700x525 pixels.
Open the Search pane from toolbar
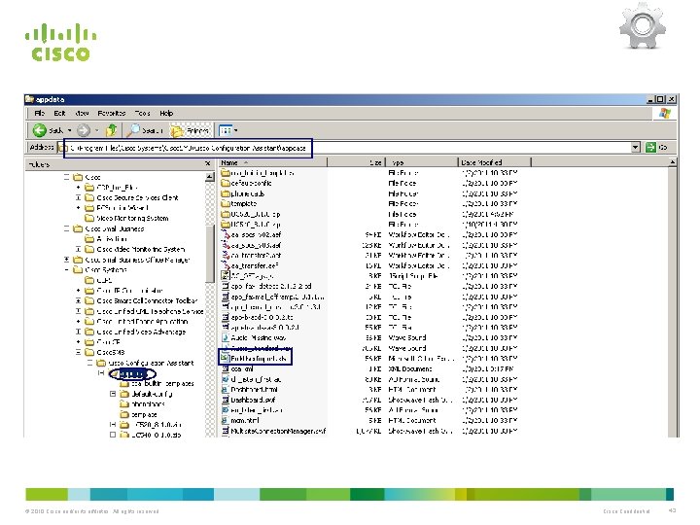(x=144, y=130)
